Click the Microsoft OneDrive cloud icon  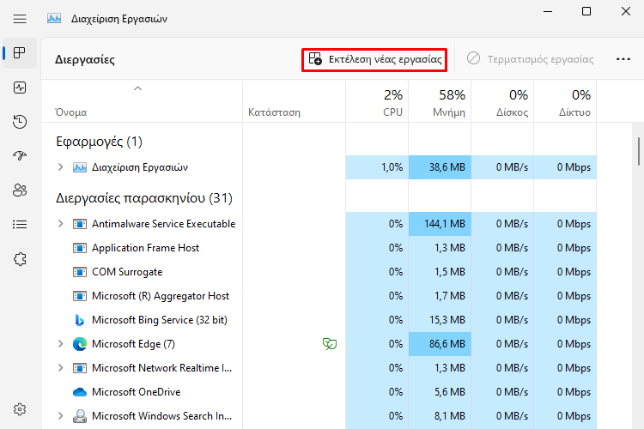coord(80,392)
